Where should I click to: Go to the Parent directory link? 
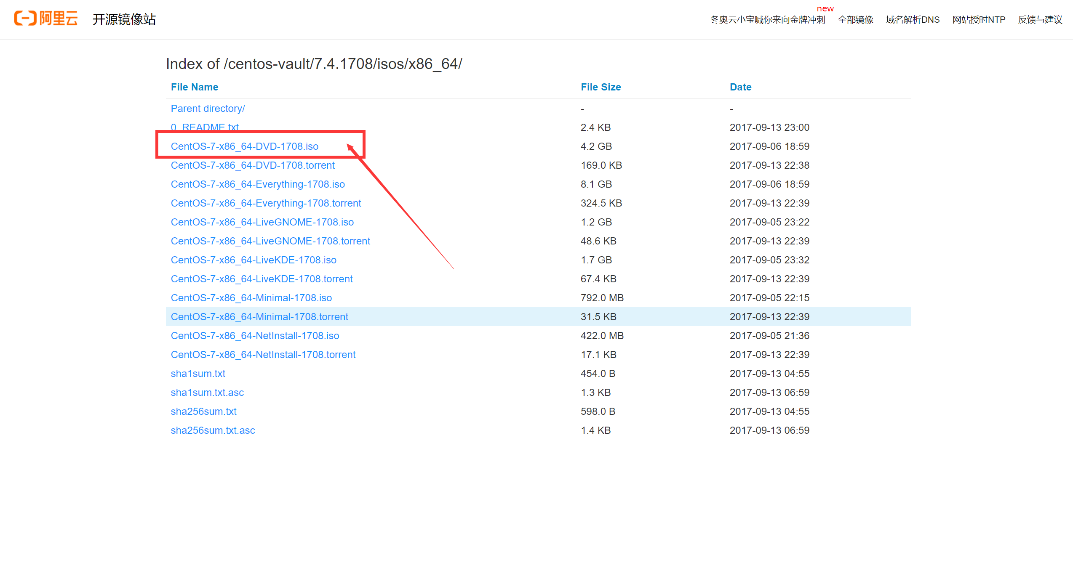[208, 109]
